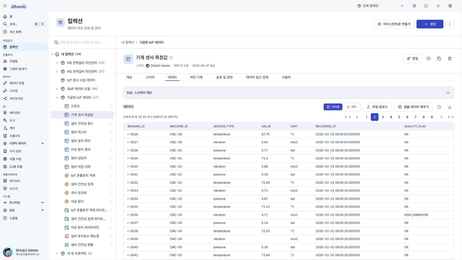The height and width of the screenshot is (260, 462).
Task: Toggle light/dark theme sun icon
Action: [438, 6]
